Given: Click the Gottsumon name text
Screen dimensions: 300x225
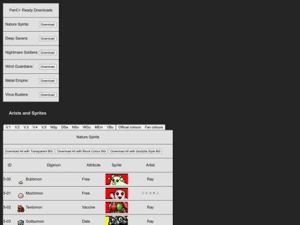Looking at the screenshot, I should pyautogui.click(x=35, y=221).
